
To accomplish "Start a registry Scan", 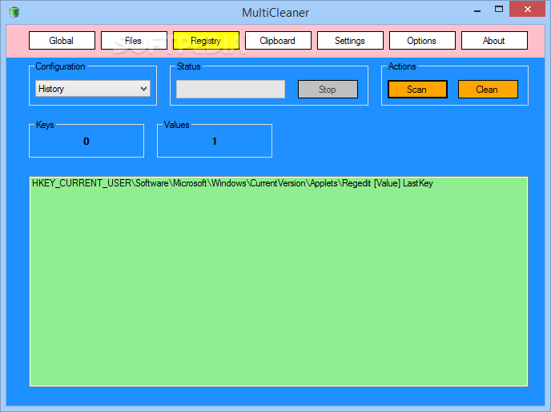I will pyautogui.click(x=417, y=89).
